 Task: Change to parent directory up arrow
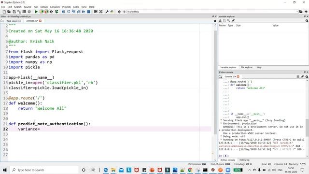306,12
